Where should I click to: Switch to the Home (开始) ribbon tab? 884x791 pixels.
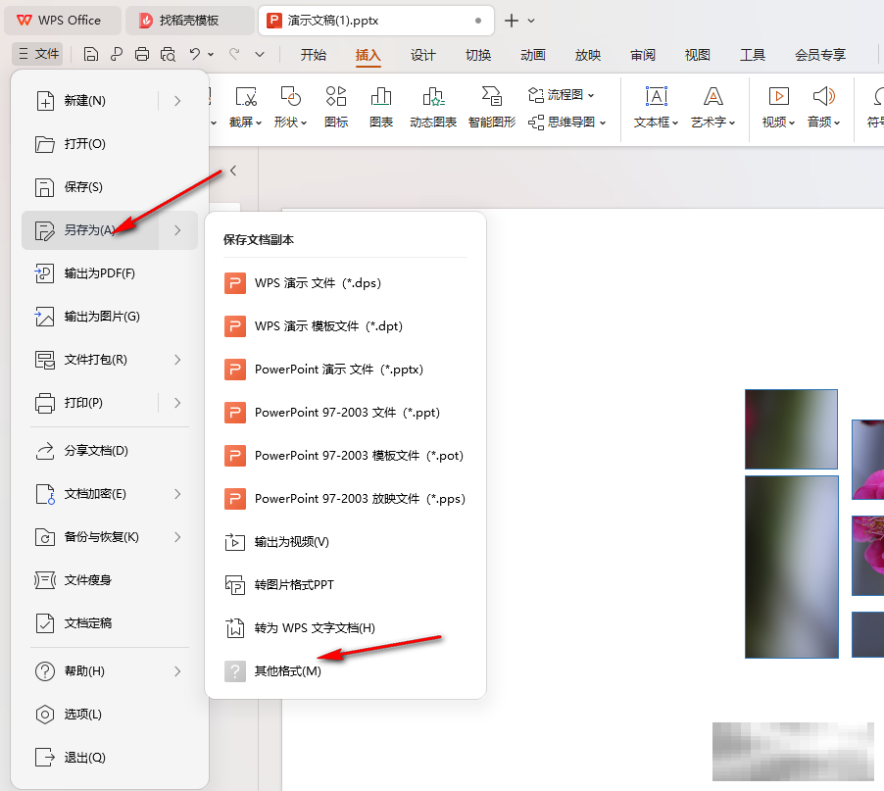coord(314,55)
